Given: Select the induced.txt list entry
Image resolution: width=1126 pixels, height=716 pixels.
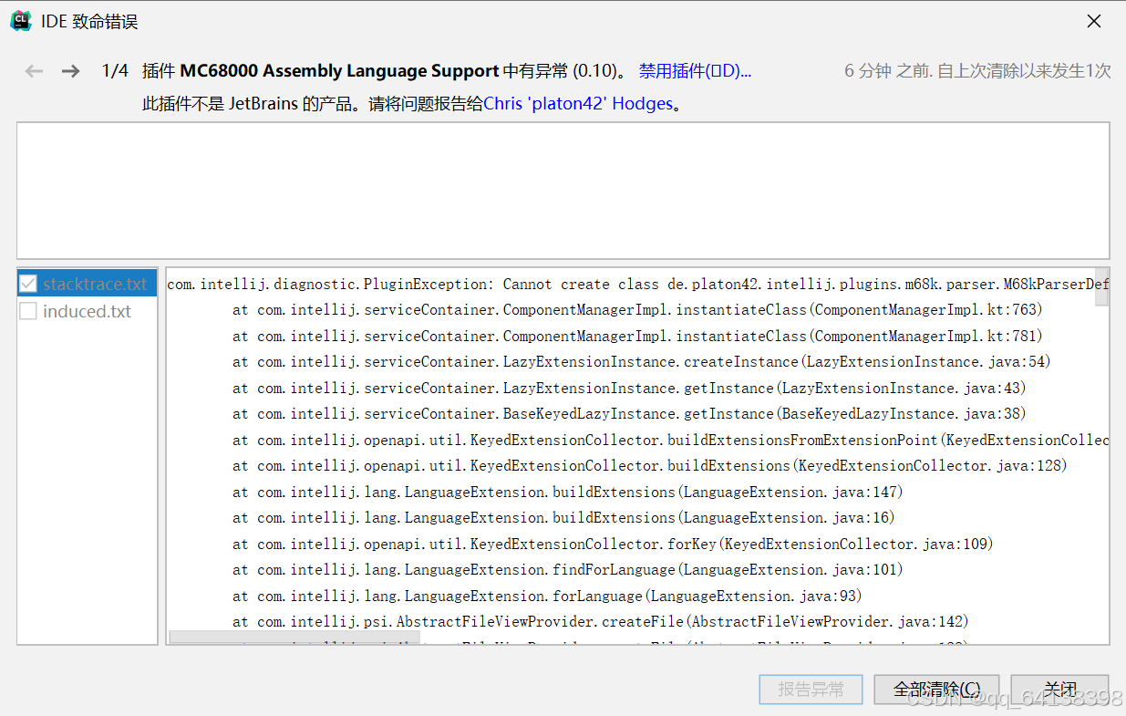Looking at the screenshot, I should pos(88,310).
